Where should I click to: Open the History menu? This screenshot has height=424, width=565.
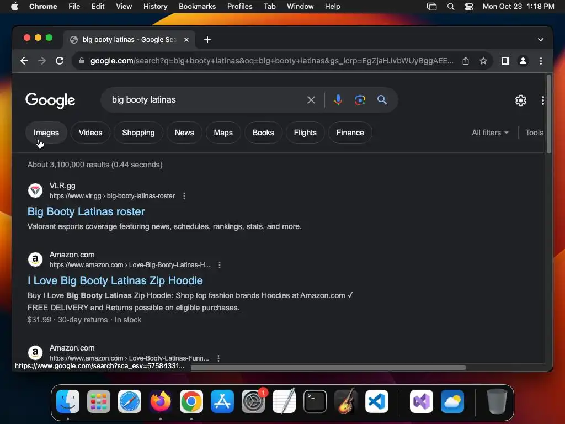(x=155, y=7)
